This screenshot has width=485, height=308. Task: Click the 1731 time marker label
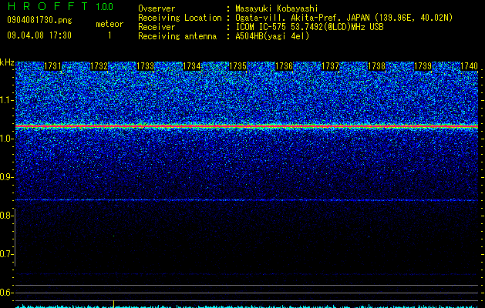coord(52,66)
